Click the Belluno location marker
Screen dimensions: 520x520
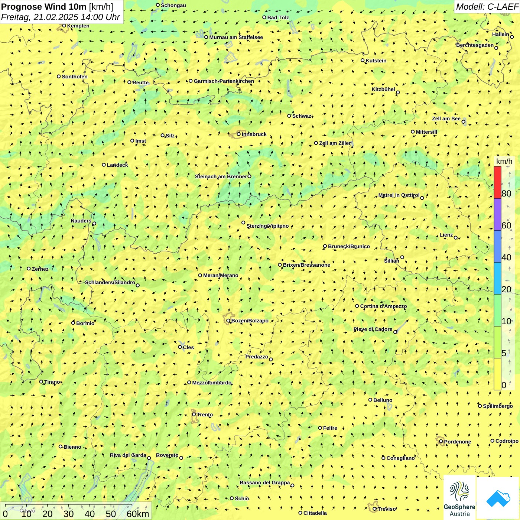click(370, 400)
